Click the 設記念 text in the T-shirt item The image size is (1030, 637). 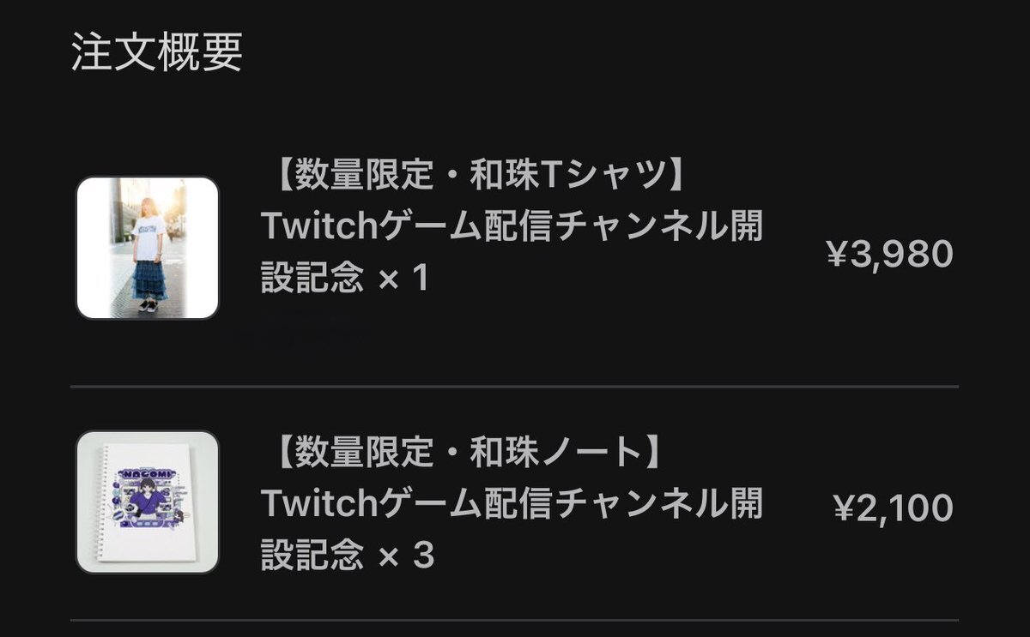pyautogui.click(x=312, y=279)
